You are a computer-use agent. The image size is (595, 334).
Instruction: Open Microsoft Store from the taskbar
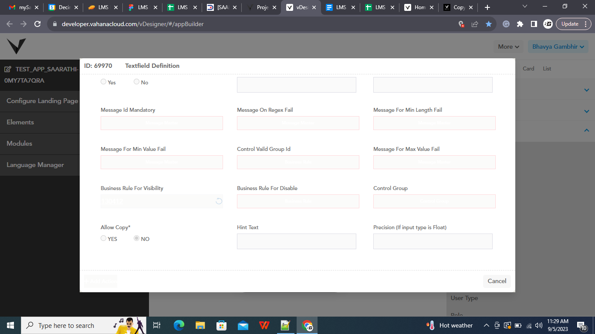pyautogui.click(x=221, y=325)
